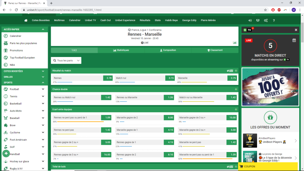Switch to Composition tab
Image resolution: width=304 pixels, height=171 pixels.
coord(168,50)
